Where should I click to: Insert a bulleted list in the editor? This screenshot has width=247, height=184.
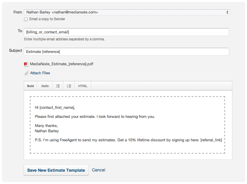tap(58, 86)
